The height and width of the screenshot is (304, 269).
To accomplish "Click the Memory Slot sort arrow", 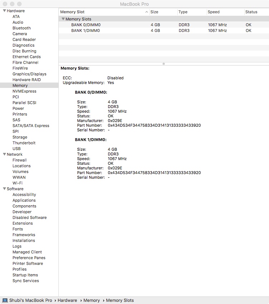I will 146,12.
